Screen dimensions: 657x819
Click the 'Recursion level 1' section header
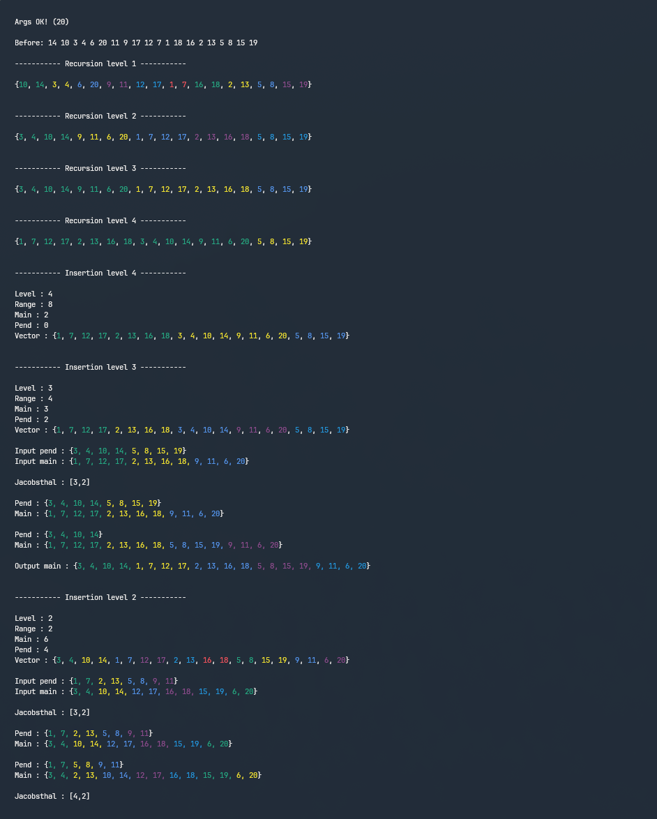[x=100, y=63]
